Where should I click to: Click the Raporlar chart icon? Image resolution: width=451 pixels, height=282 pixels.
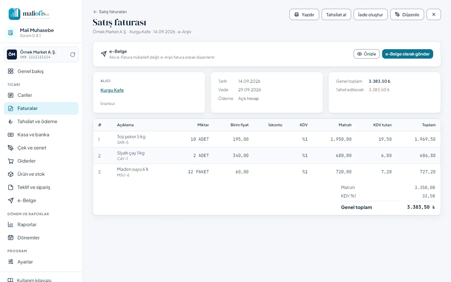click(11, 225)
